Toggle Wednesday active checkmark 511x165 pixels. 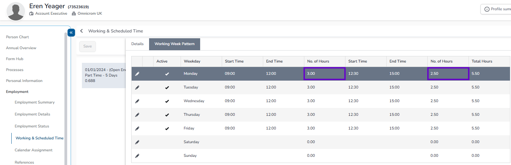167,101
